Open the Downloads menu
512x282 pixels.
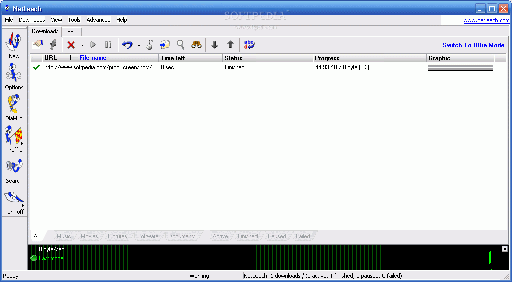coord(32,20)
